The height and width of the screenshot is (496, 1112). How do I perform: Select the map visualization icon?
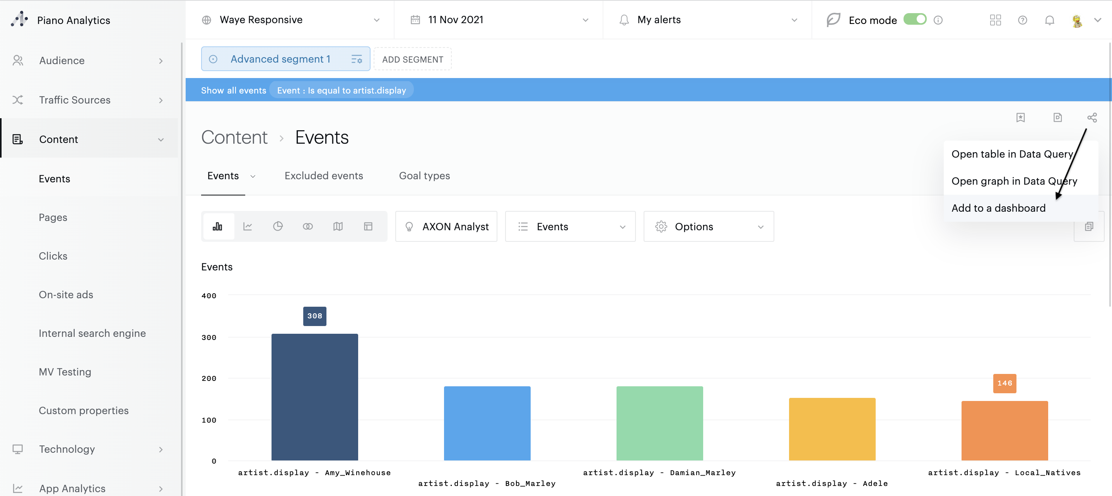pyautogui.click(x=338, y=226)
